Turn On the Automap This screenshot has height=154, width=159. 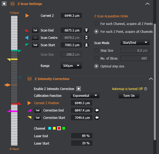129,95
